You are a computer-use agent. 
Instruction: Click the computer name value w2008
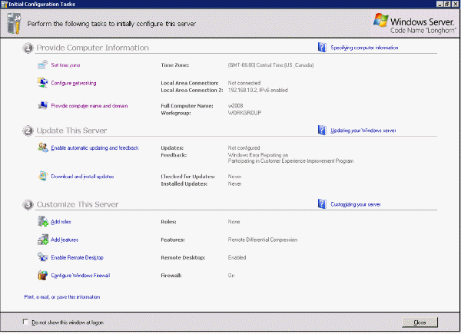point(236,106)
